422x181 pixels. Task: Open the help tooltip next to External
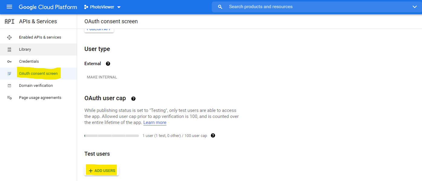(x=108, y=63)
